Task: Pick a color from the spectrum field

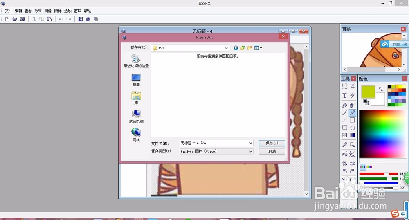Action: [383, 134]
